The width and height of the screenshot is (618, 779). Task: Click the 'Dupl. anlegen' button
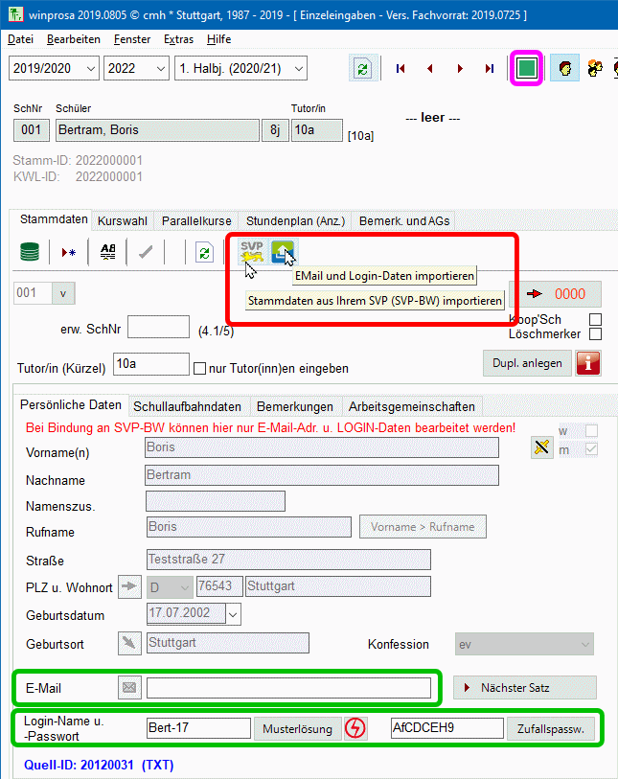[527, 363]
